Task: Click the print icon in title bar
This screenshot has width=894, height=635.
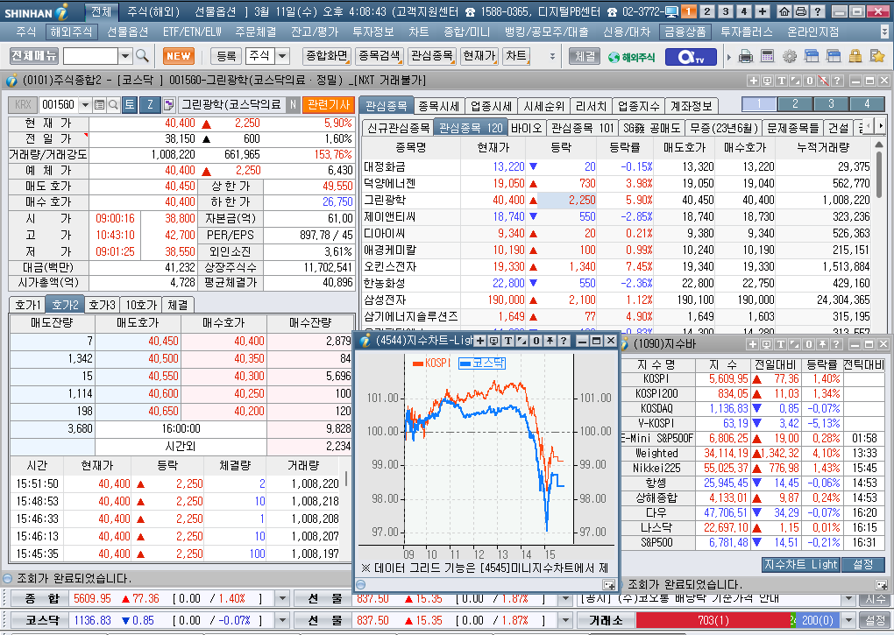Action: [x=801, y=11]
